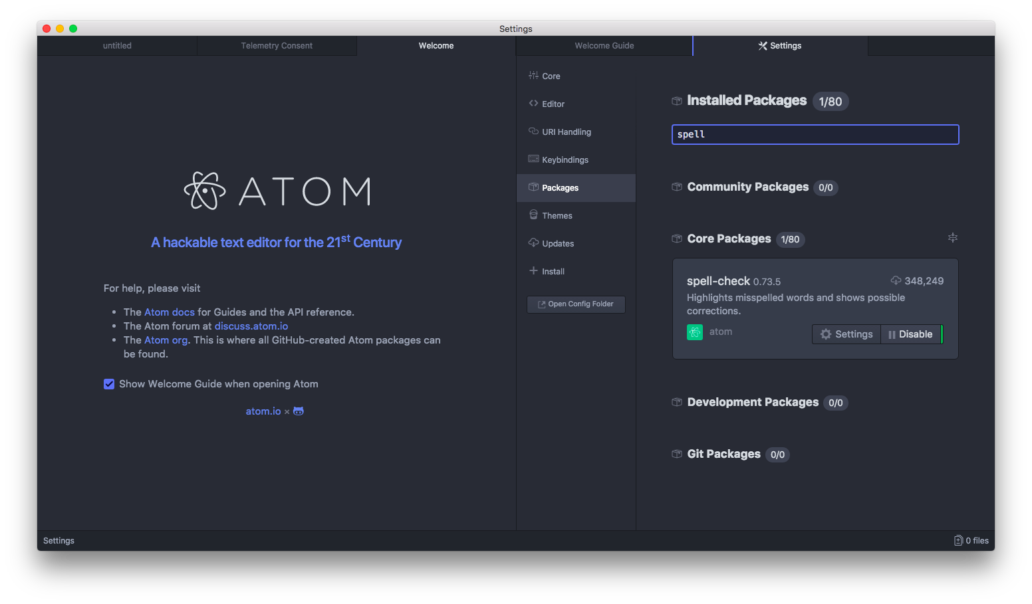1032x604 pixels.
Task: Click the package icon beside Installed Packages
Action: pyautogui.click(x=677, y=101)
